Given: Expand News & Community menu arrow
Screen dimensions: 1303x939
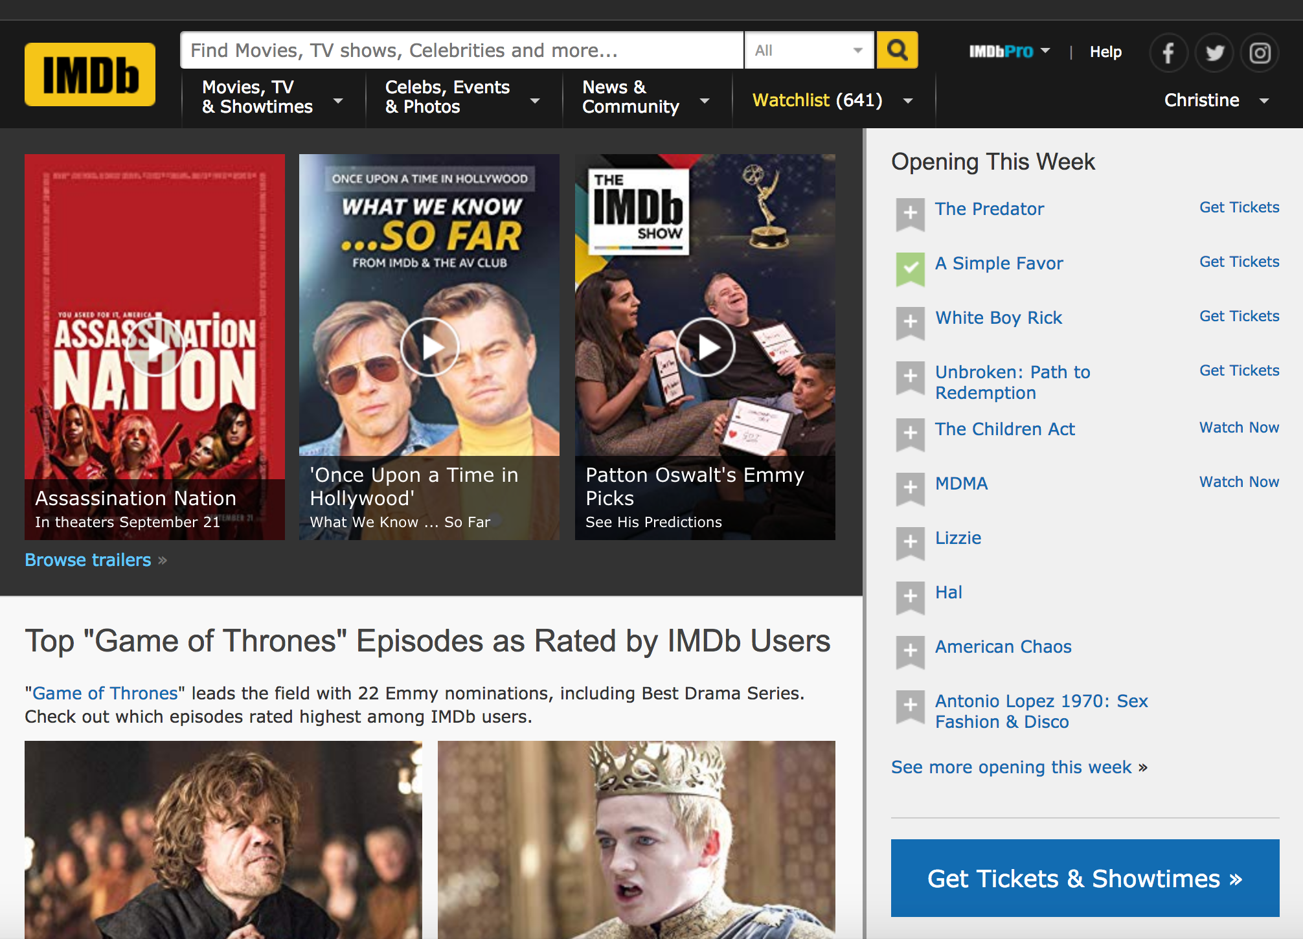Looking at the screenshot, I should (705, 101).
